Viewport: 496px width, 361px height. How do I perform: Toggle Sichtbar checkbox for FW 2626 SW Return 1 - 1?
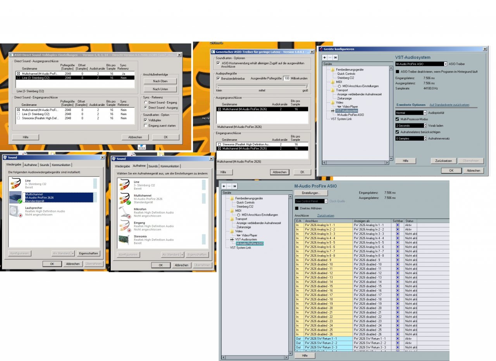397,339
